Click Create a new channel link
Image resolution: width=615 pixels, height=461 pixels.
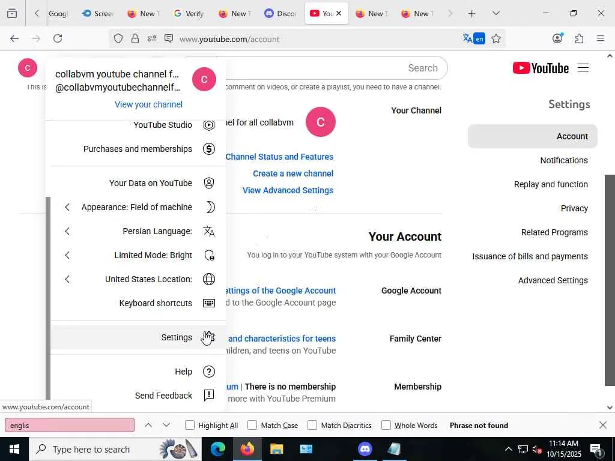click(x=293, y=173)
